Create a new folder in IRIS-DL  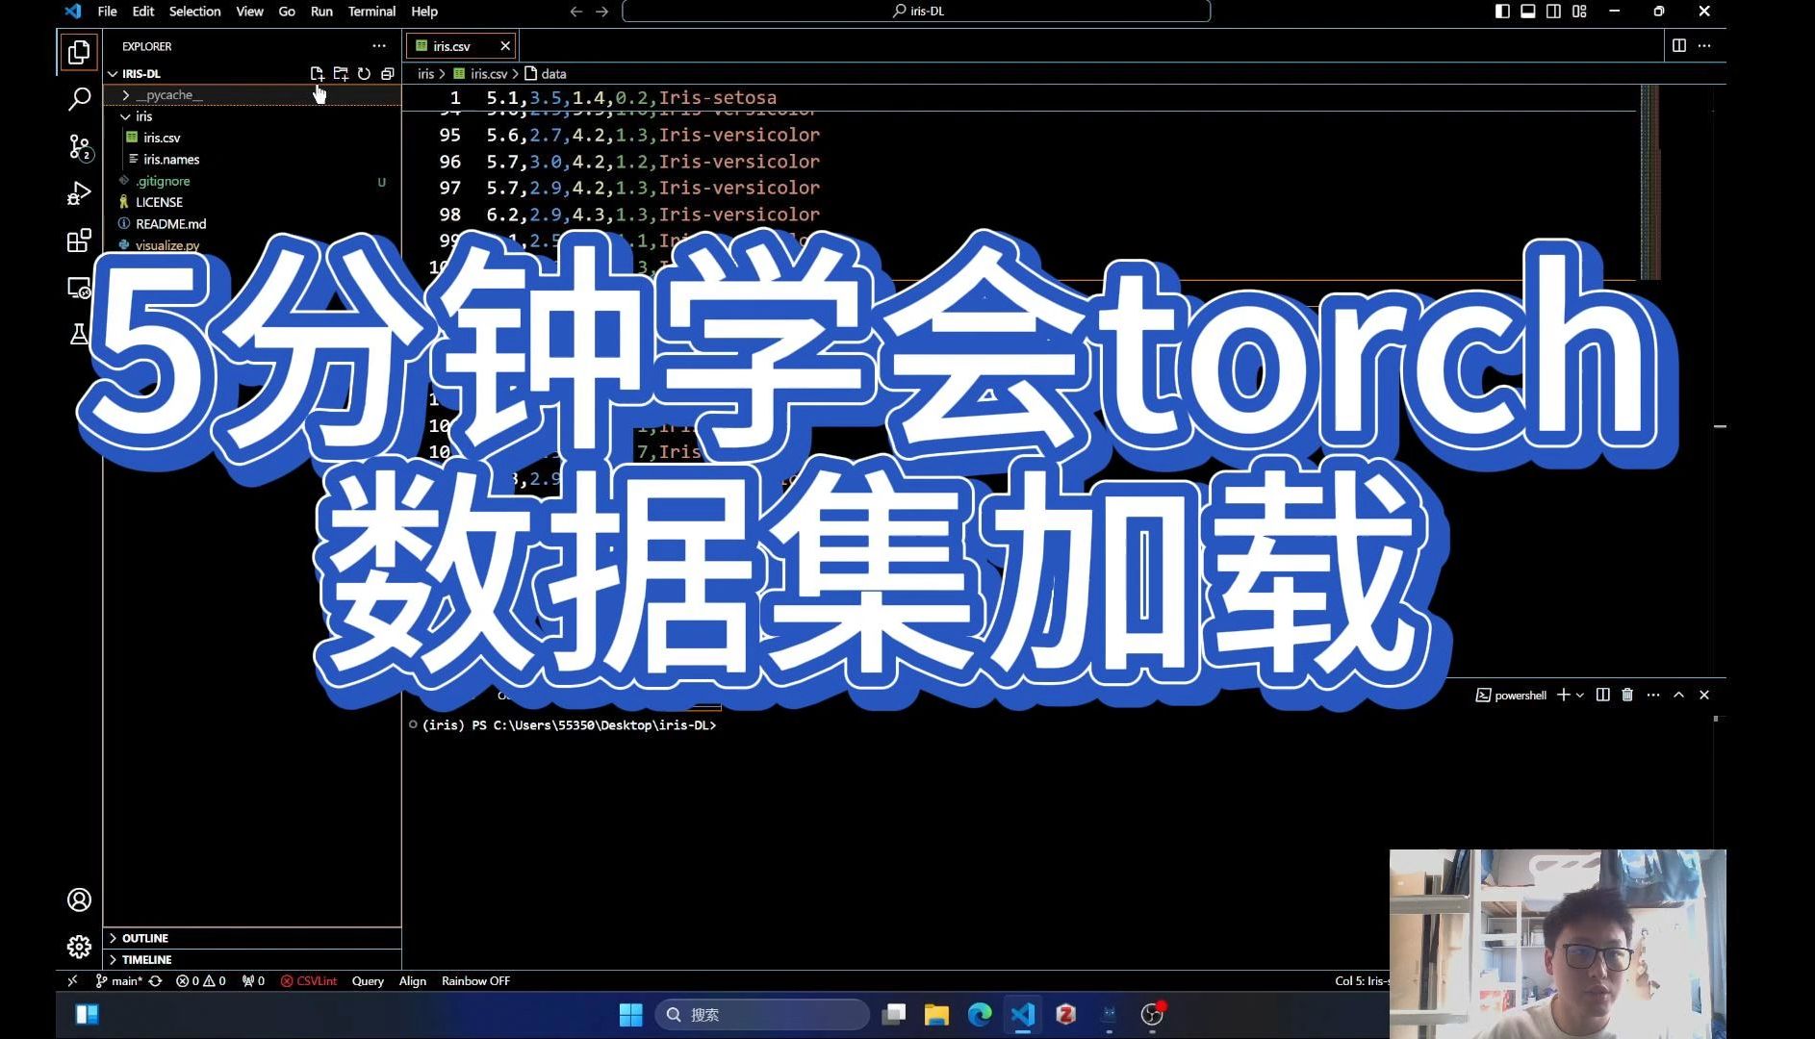click(x=341, y=73)
